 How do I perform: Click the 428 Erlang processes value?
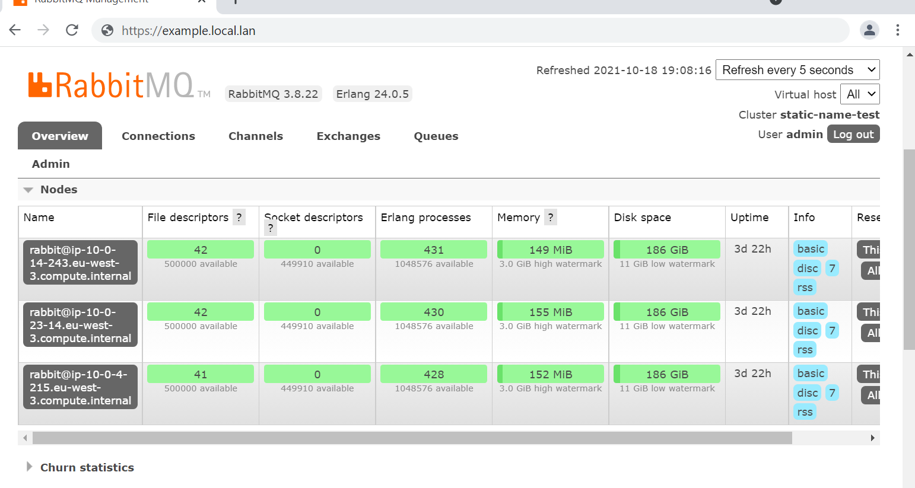[x=434, y=374]
